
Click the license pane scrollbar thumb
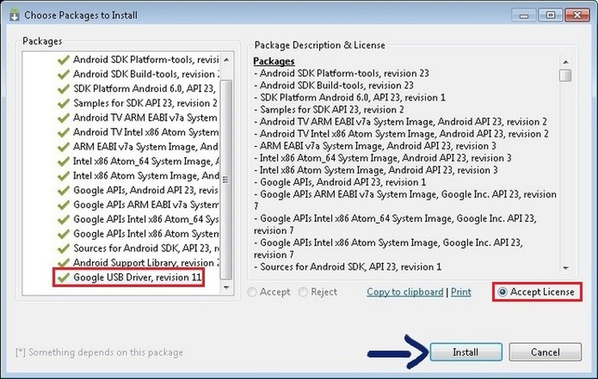(566, 75)
